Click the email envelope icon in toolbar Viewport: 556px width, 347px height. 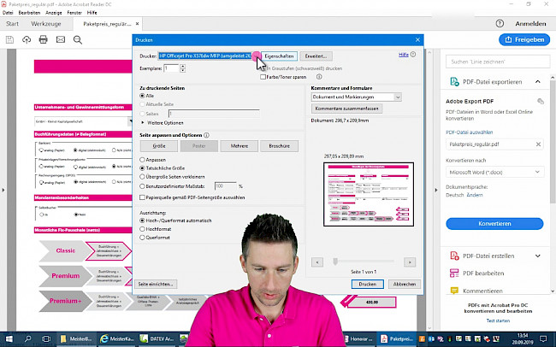tap(60, 39)
